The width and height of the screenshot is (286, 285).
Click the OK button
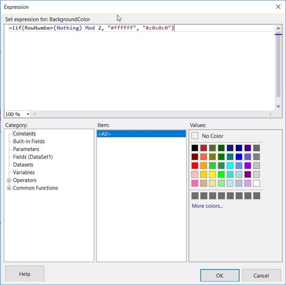click(220, 275)
